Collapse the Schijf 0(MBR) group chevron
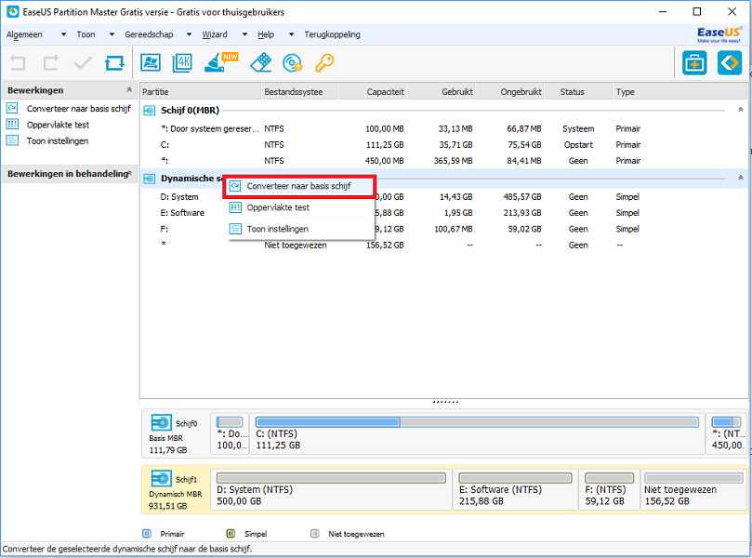This screenshot has height=558, width=752. click(741, 110)
